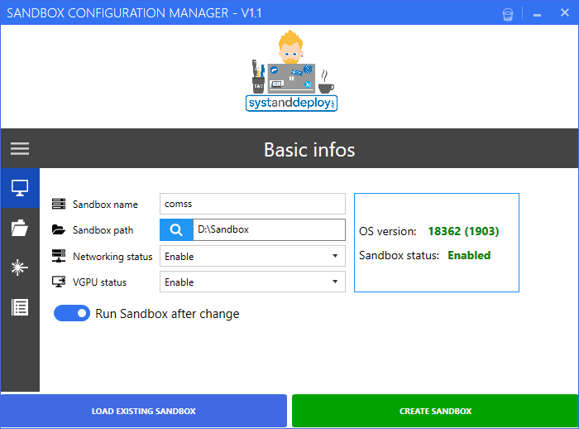Expand the VGPU status dropdown

click(x=252, y=282)
